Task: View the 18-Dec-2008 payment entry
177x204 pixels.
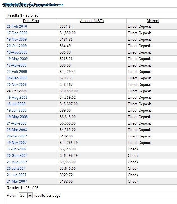Action: tap(17, 78)
